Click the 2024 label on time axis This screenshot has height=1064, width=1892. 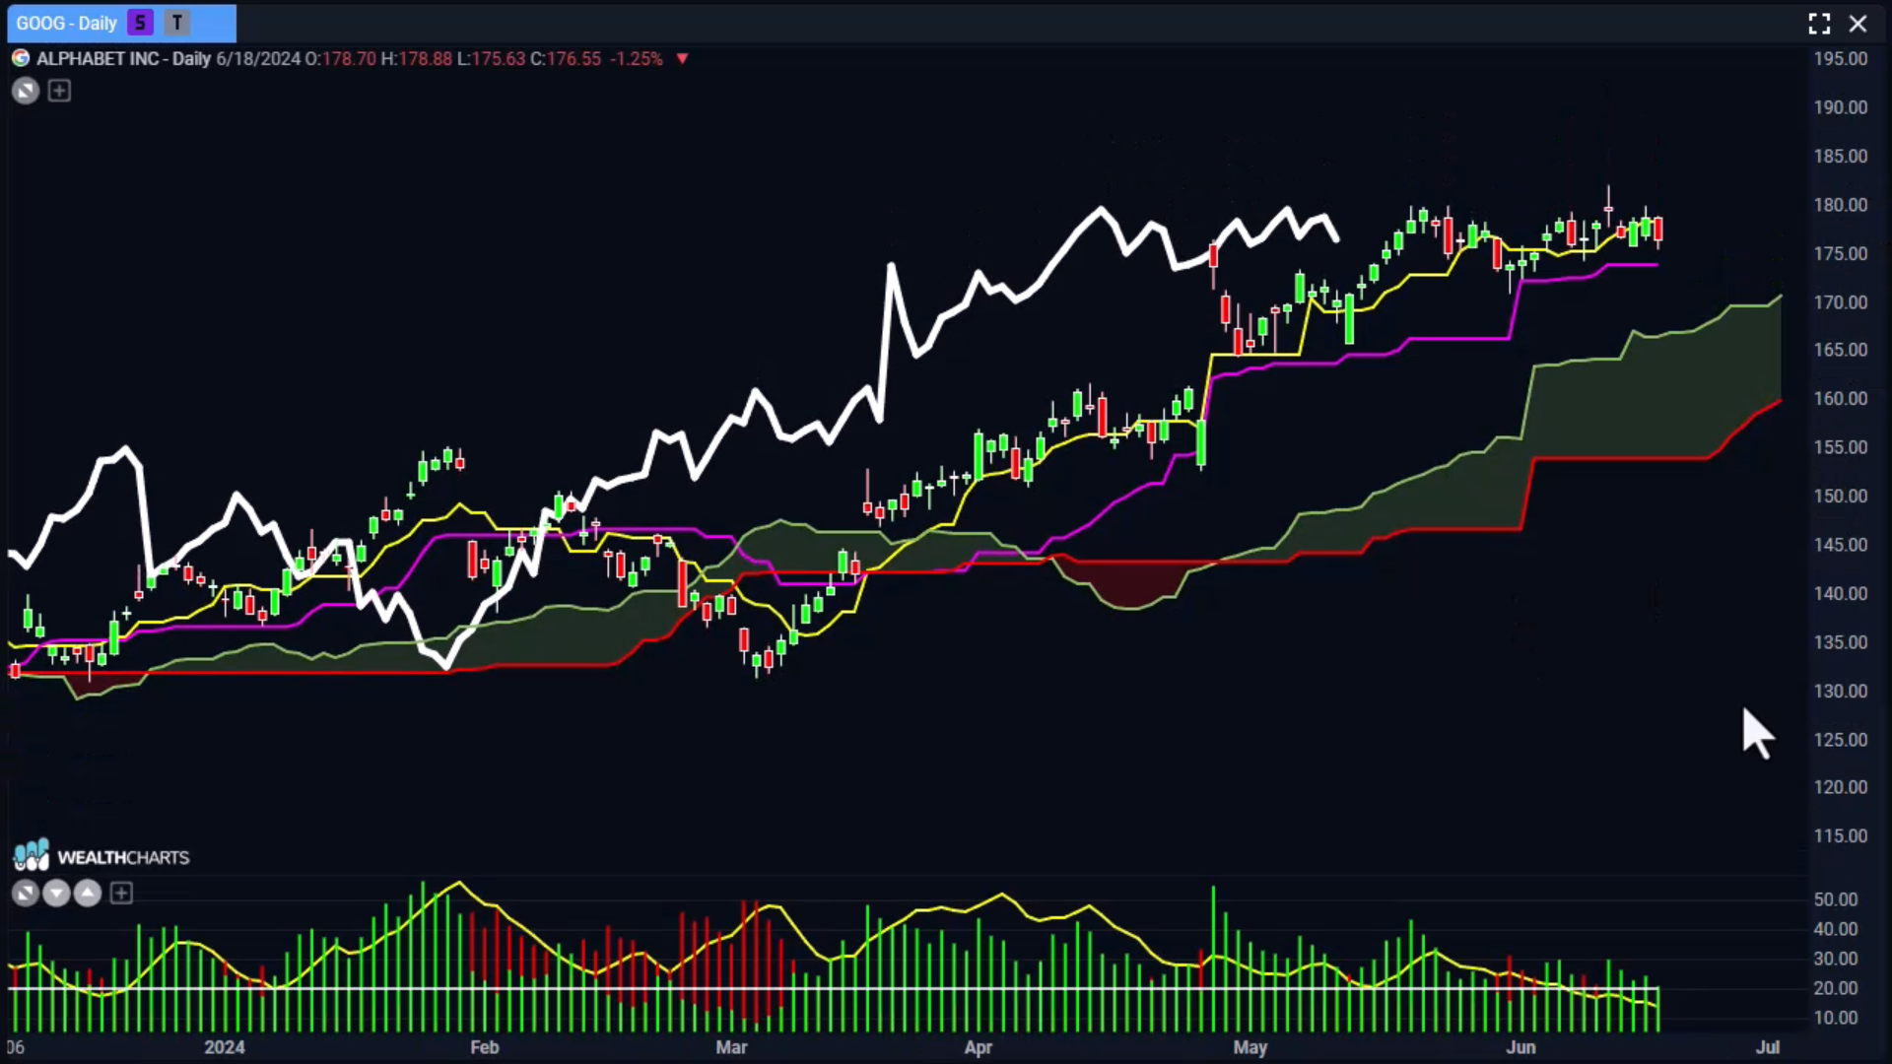click(225, 1047)
